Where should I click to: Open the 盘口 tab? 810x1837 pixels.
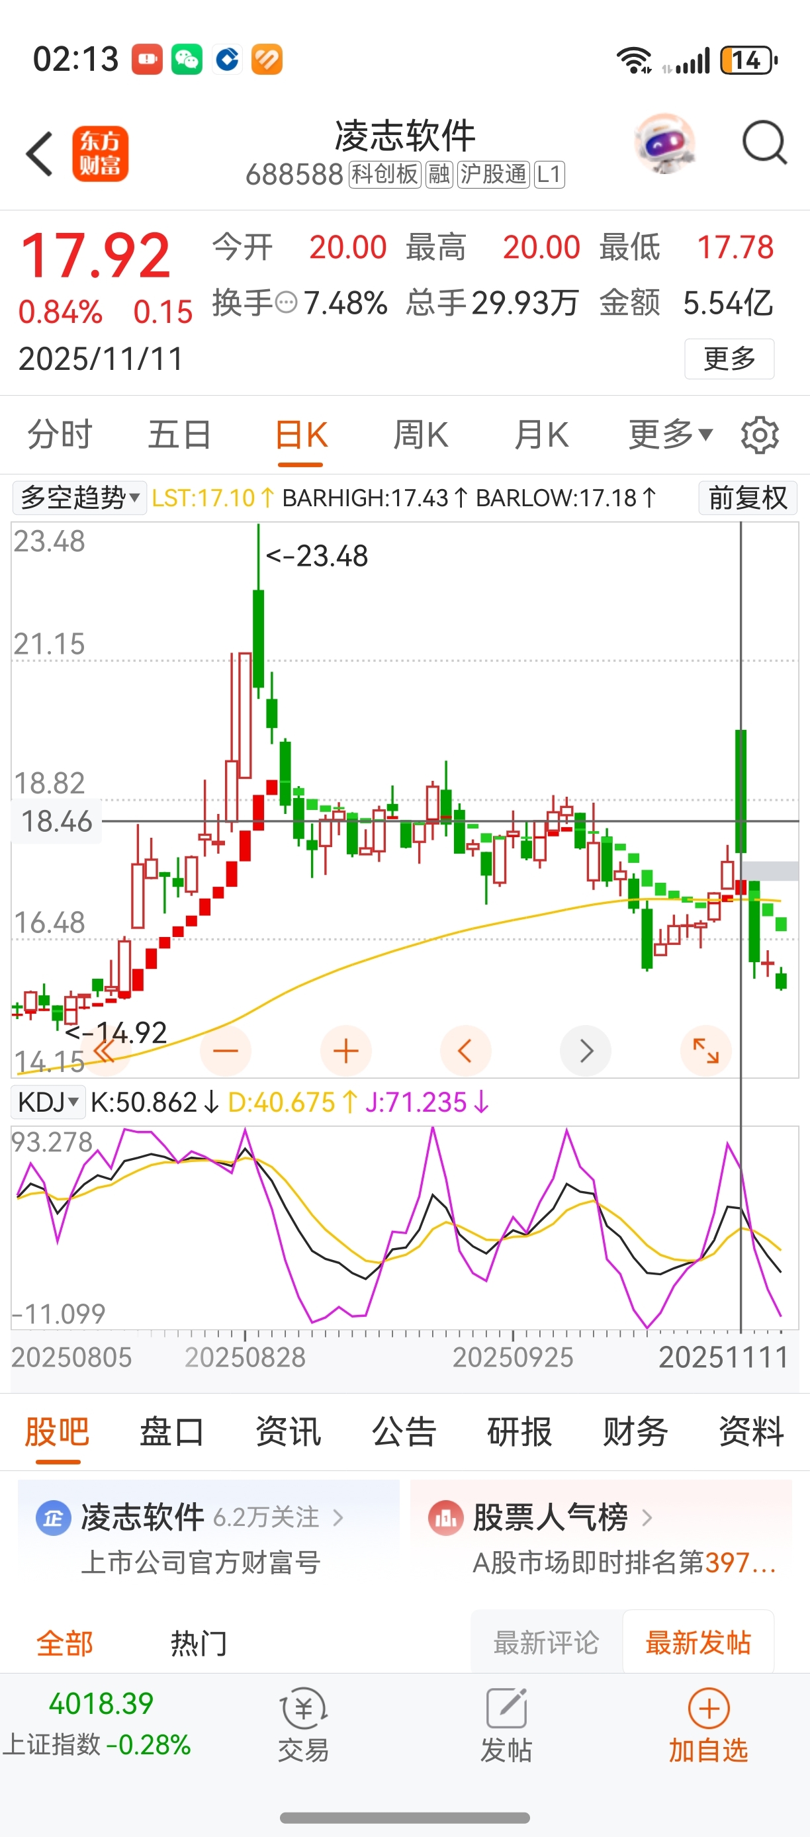(x=172, y=1432)
